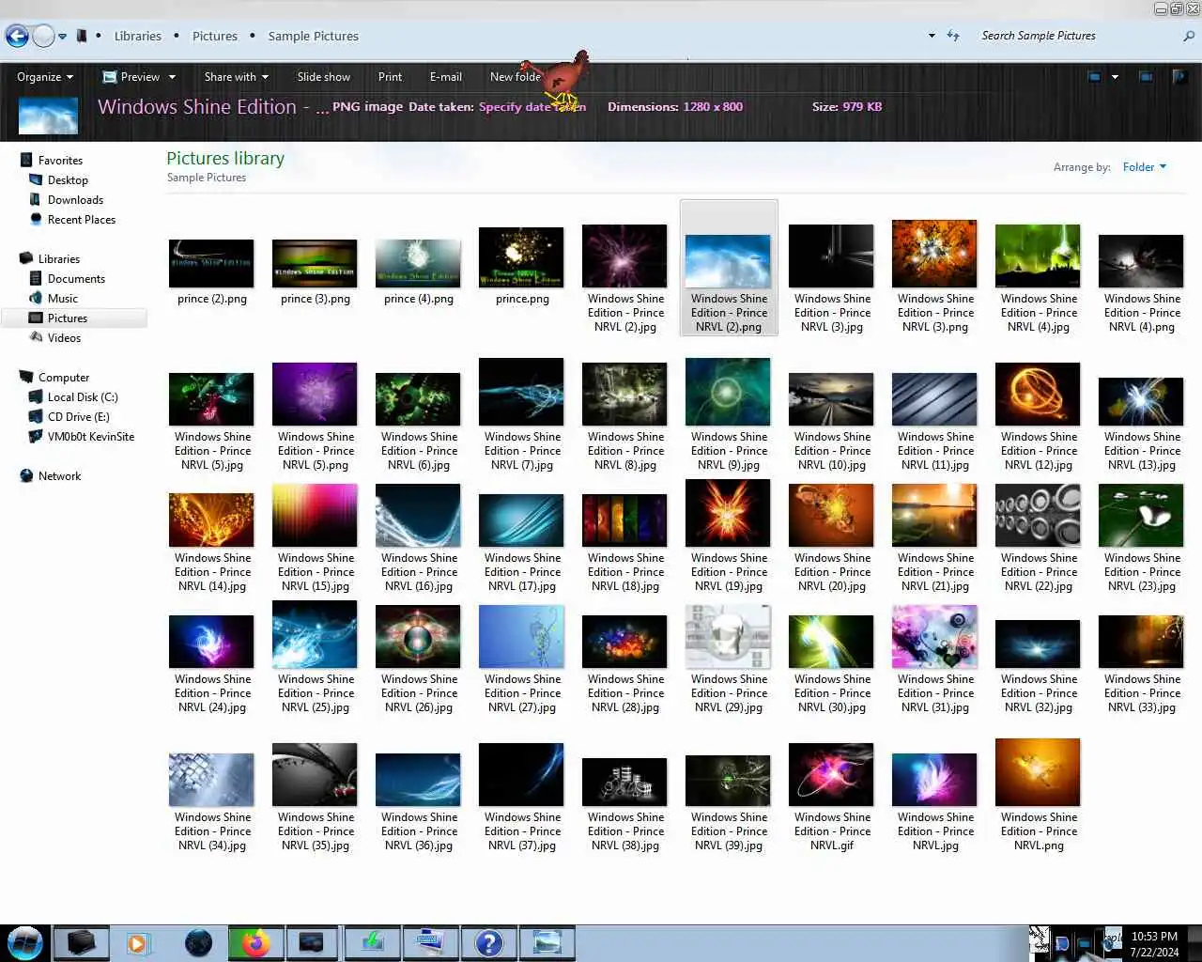Select the prince.png thumbnail
This screenshot has width=1202, height=962.
tap(521, 257)
